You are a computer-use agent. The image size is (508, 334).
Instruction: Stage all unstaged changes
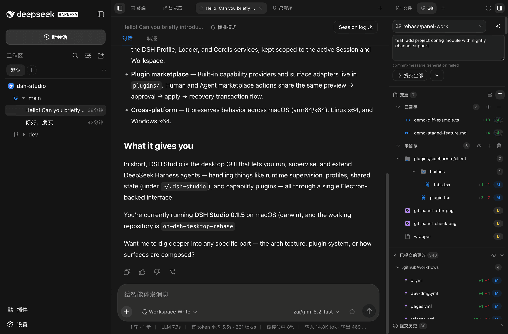click(x=489, y=146)
